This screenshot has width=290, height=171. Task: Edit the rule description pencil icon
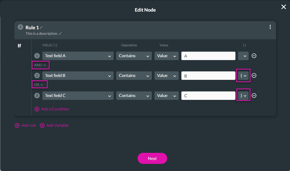[x=60, y=33]
